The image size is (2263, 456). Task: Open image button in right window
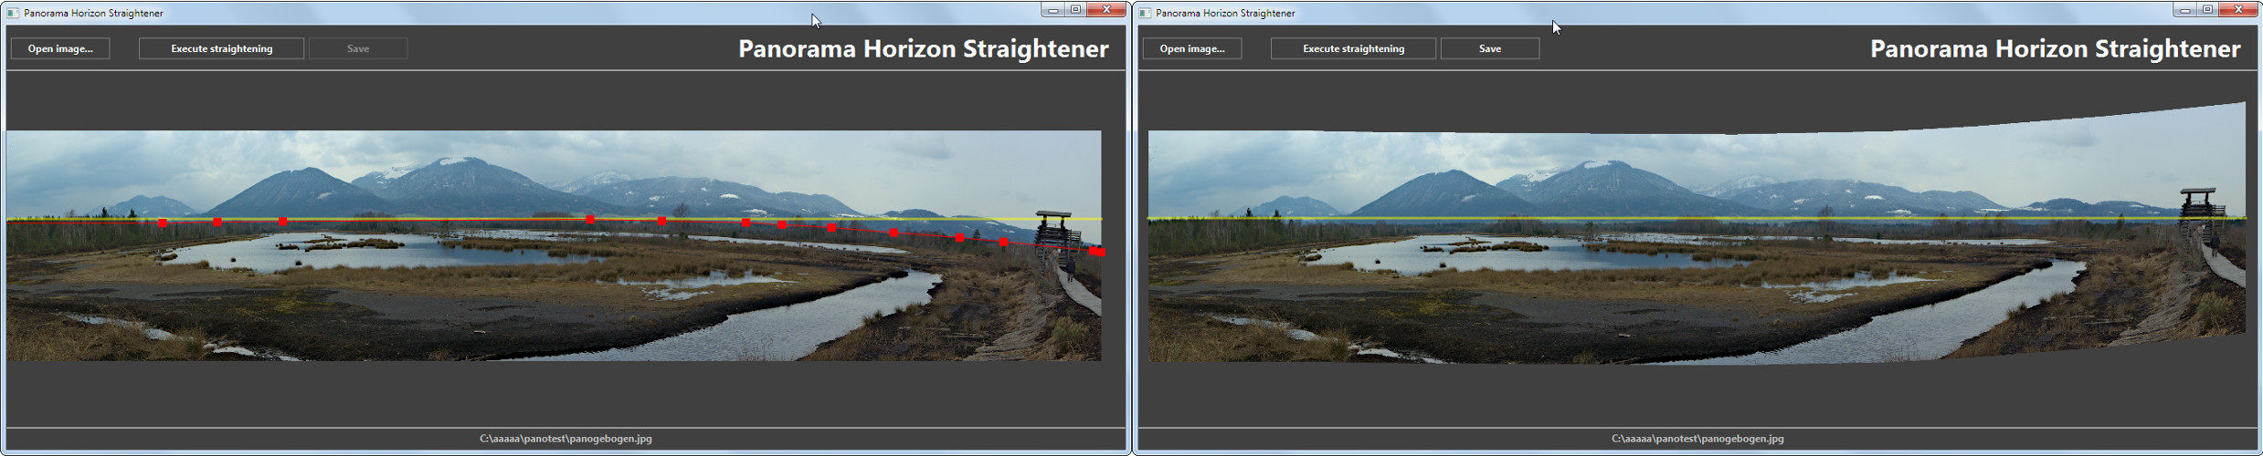[1192, 49]
